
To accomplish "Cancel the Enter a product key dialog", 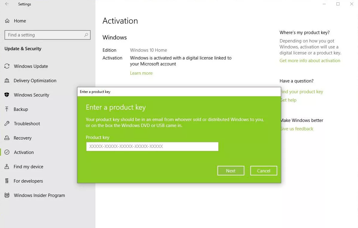I will (263, 171).
